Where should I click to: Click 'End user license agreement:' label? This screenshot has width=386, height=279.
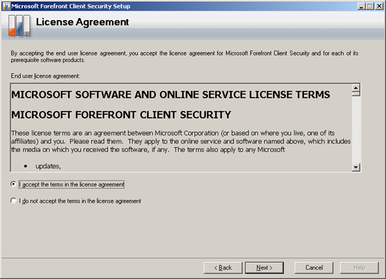[x=45, y=76]
